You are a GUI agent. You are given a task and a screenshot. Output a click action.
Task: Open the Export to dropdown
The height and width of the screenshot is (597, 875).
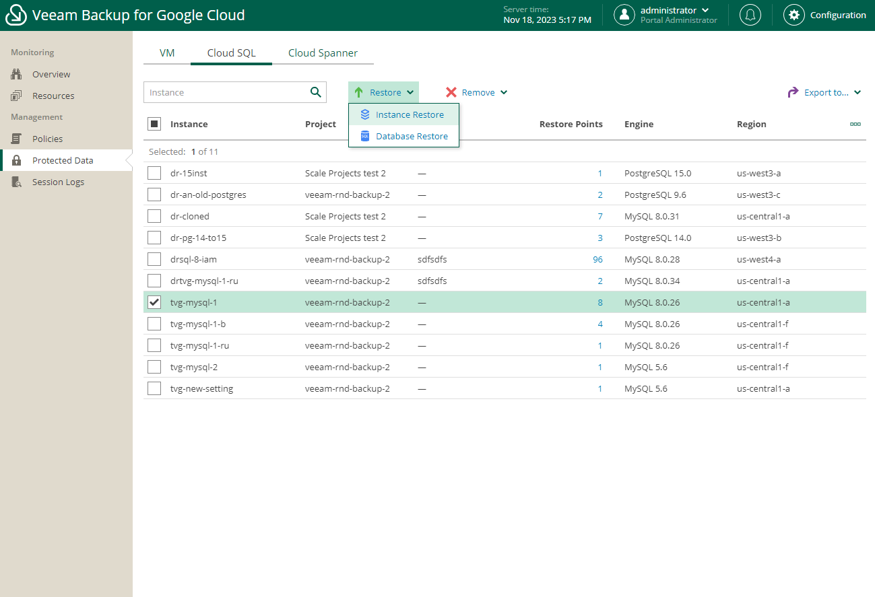click(824, 92)
